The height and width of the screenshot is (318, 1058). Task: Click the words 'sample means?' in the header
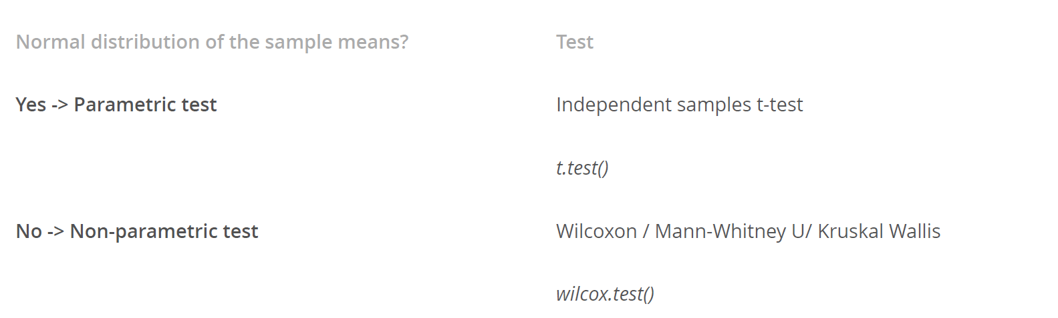click(x=343, y=42)
